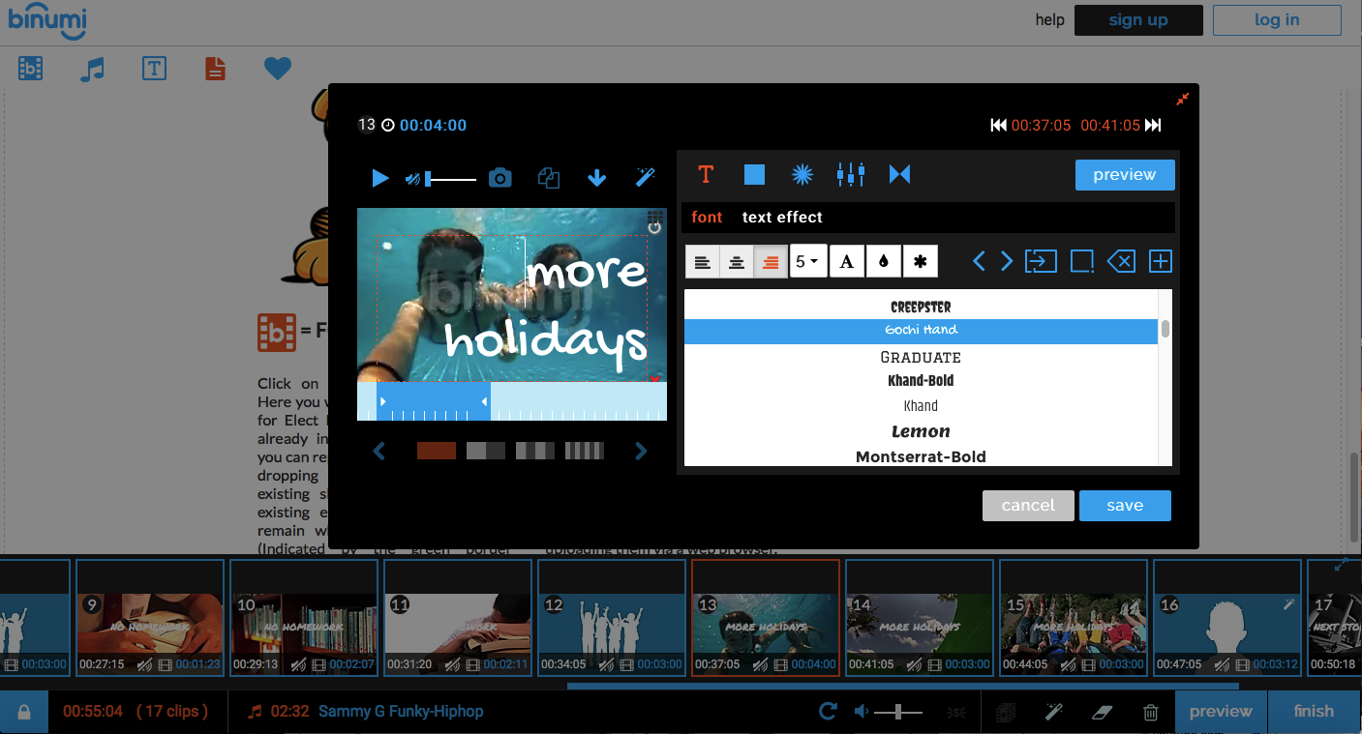Click the lock icon in bottom bar
1362x734 pixels.
[24, 712]
